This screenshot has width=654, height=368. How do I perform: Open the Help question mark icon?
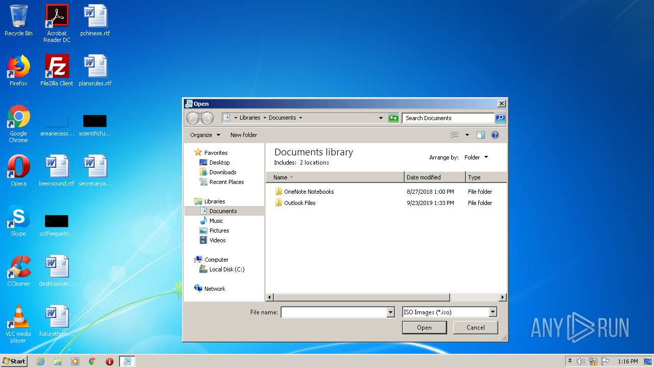point(495,135)
